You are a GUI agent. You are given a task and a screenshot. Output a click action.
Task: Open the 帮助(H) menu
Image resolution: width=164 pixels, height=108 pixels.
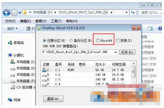point(72,21)
